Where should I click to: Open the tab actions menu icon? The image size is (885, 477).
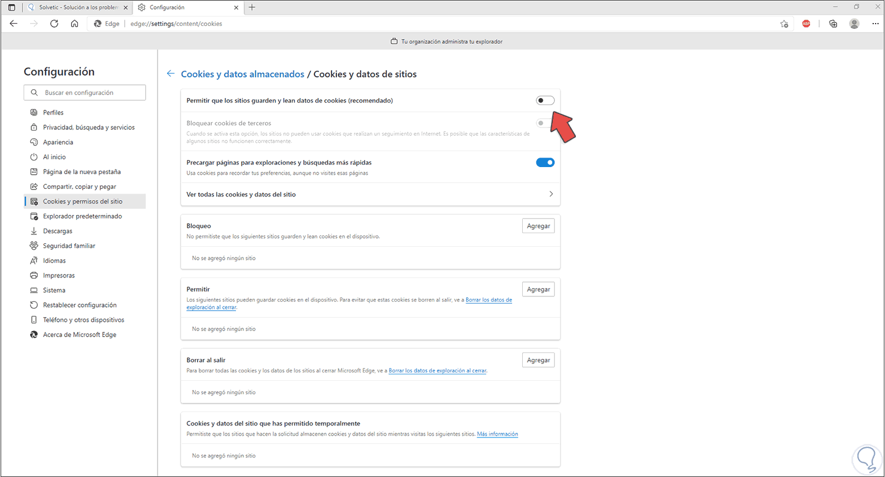pos(11,7)
